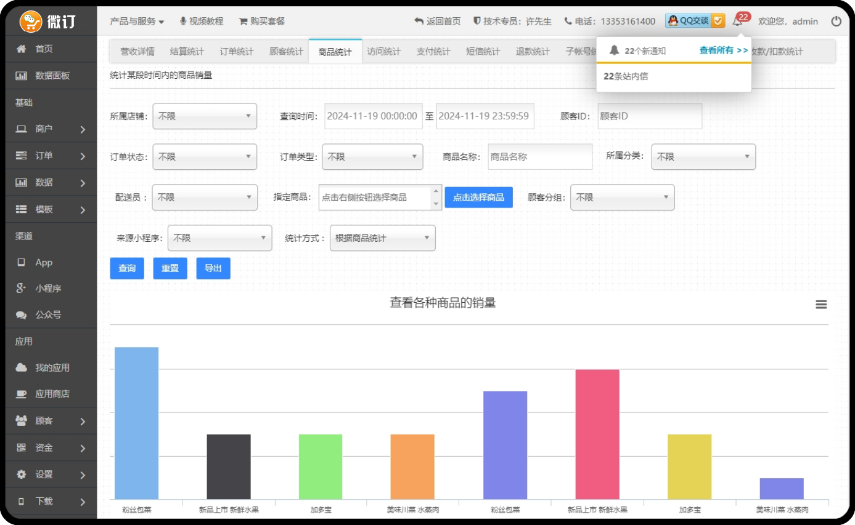Click the up arrow in 指定商品 box
Viewport: 855px width, 525px height.
coord(436,191)
